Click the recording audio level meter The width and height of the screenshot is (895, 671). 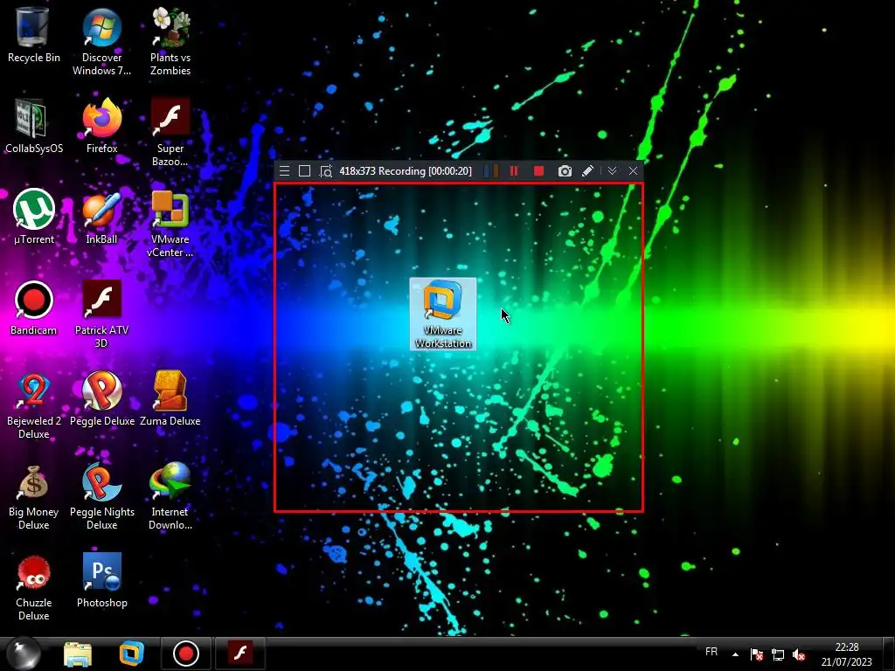491,171
